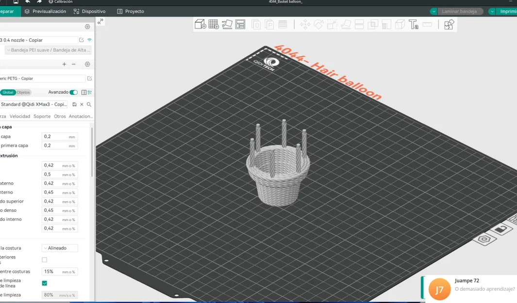
Task: Click the 'entre costuras' 15% field
Action: [x=60, y=271]
